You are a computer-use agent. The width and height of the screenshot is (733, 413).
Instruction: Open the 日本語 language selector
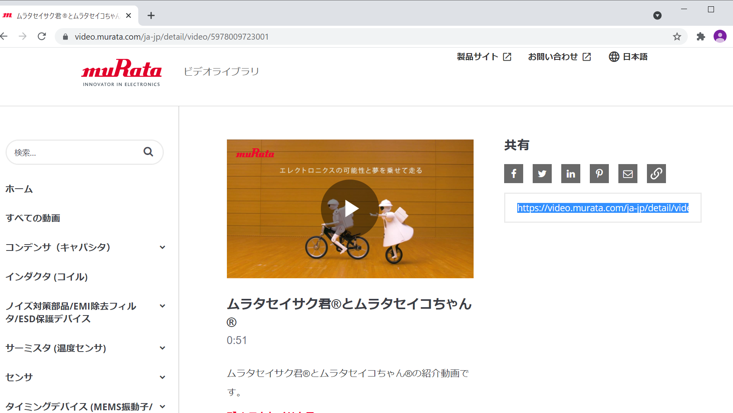[x=628, y=57]
